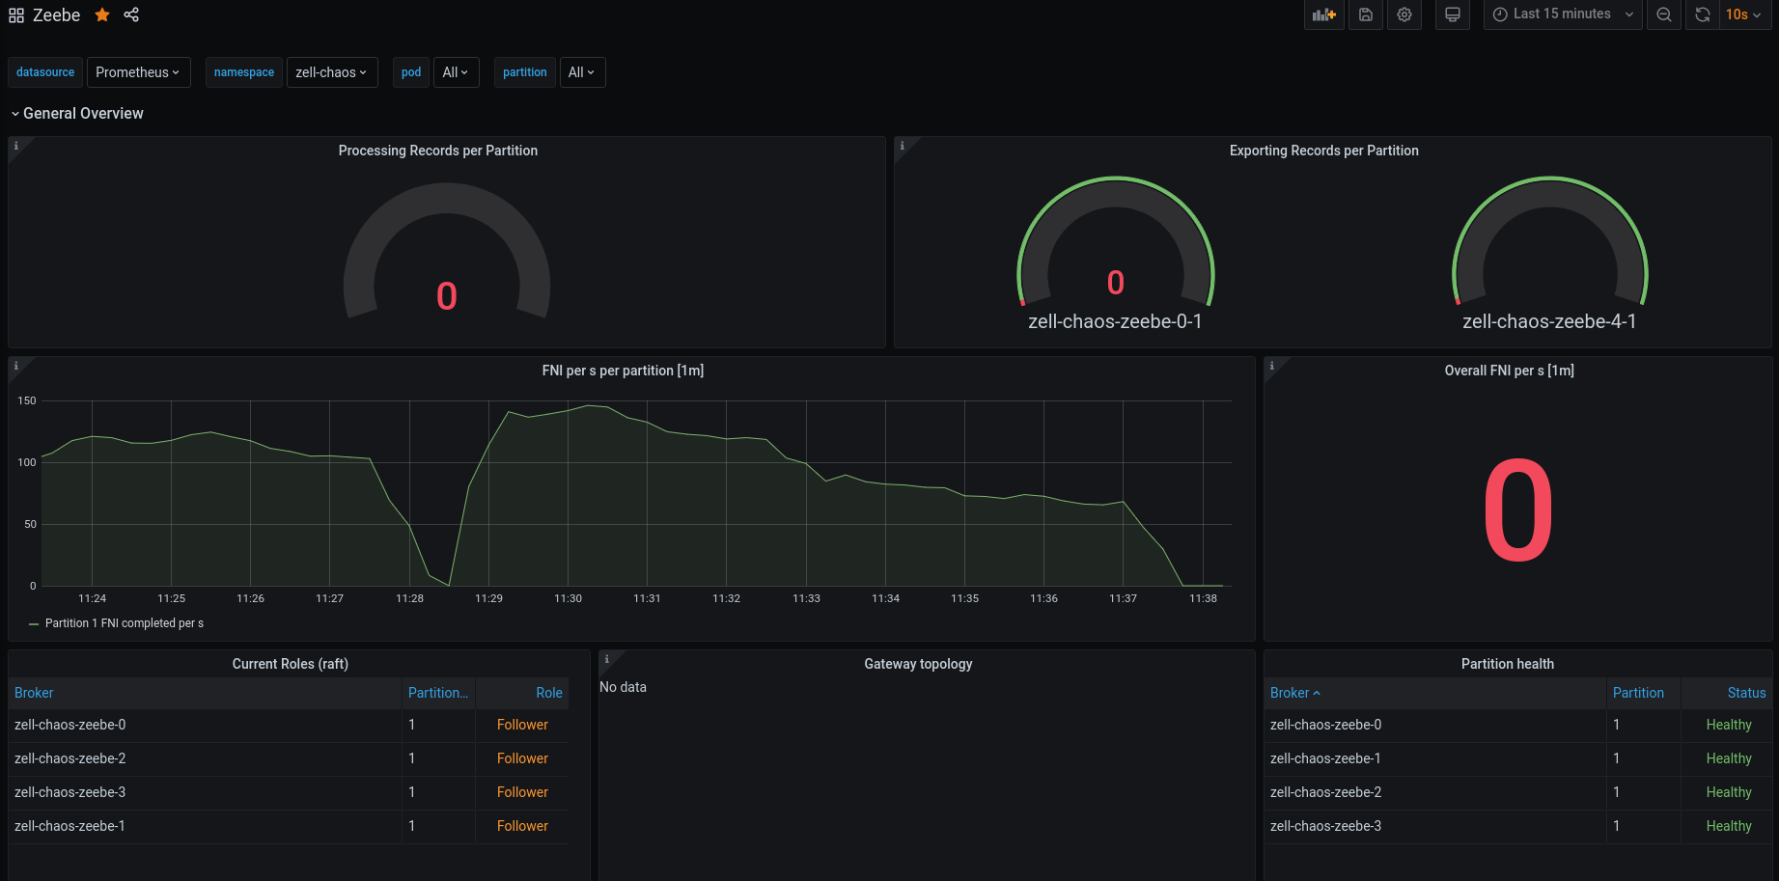Save the dashboard with disk icon

click(x=1366, y=14)
